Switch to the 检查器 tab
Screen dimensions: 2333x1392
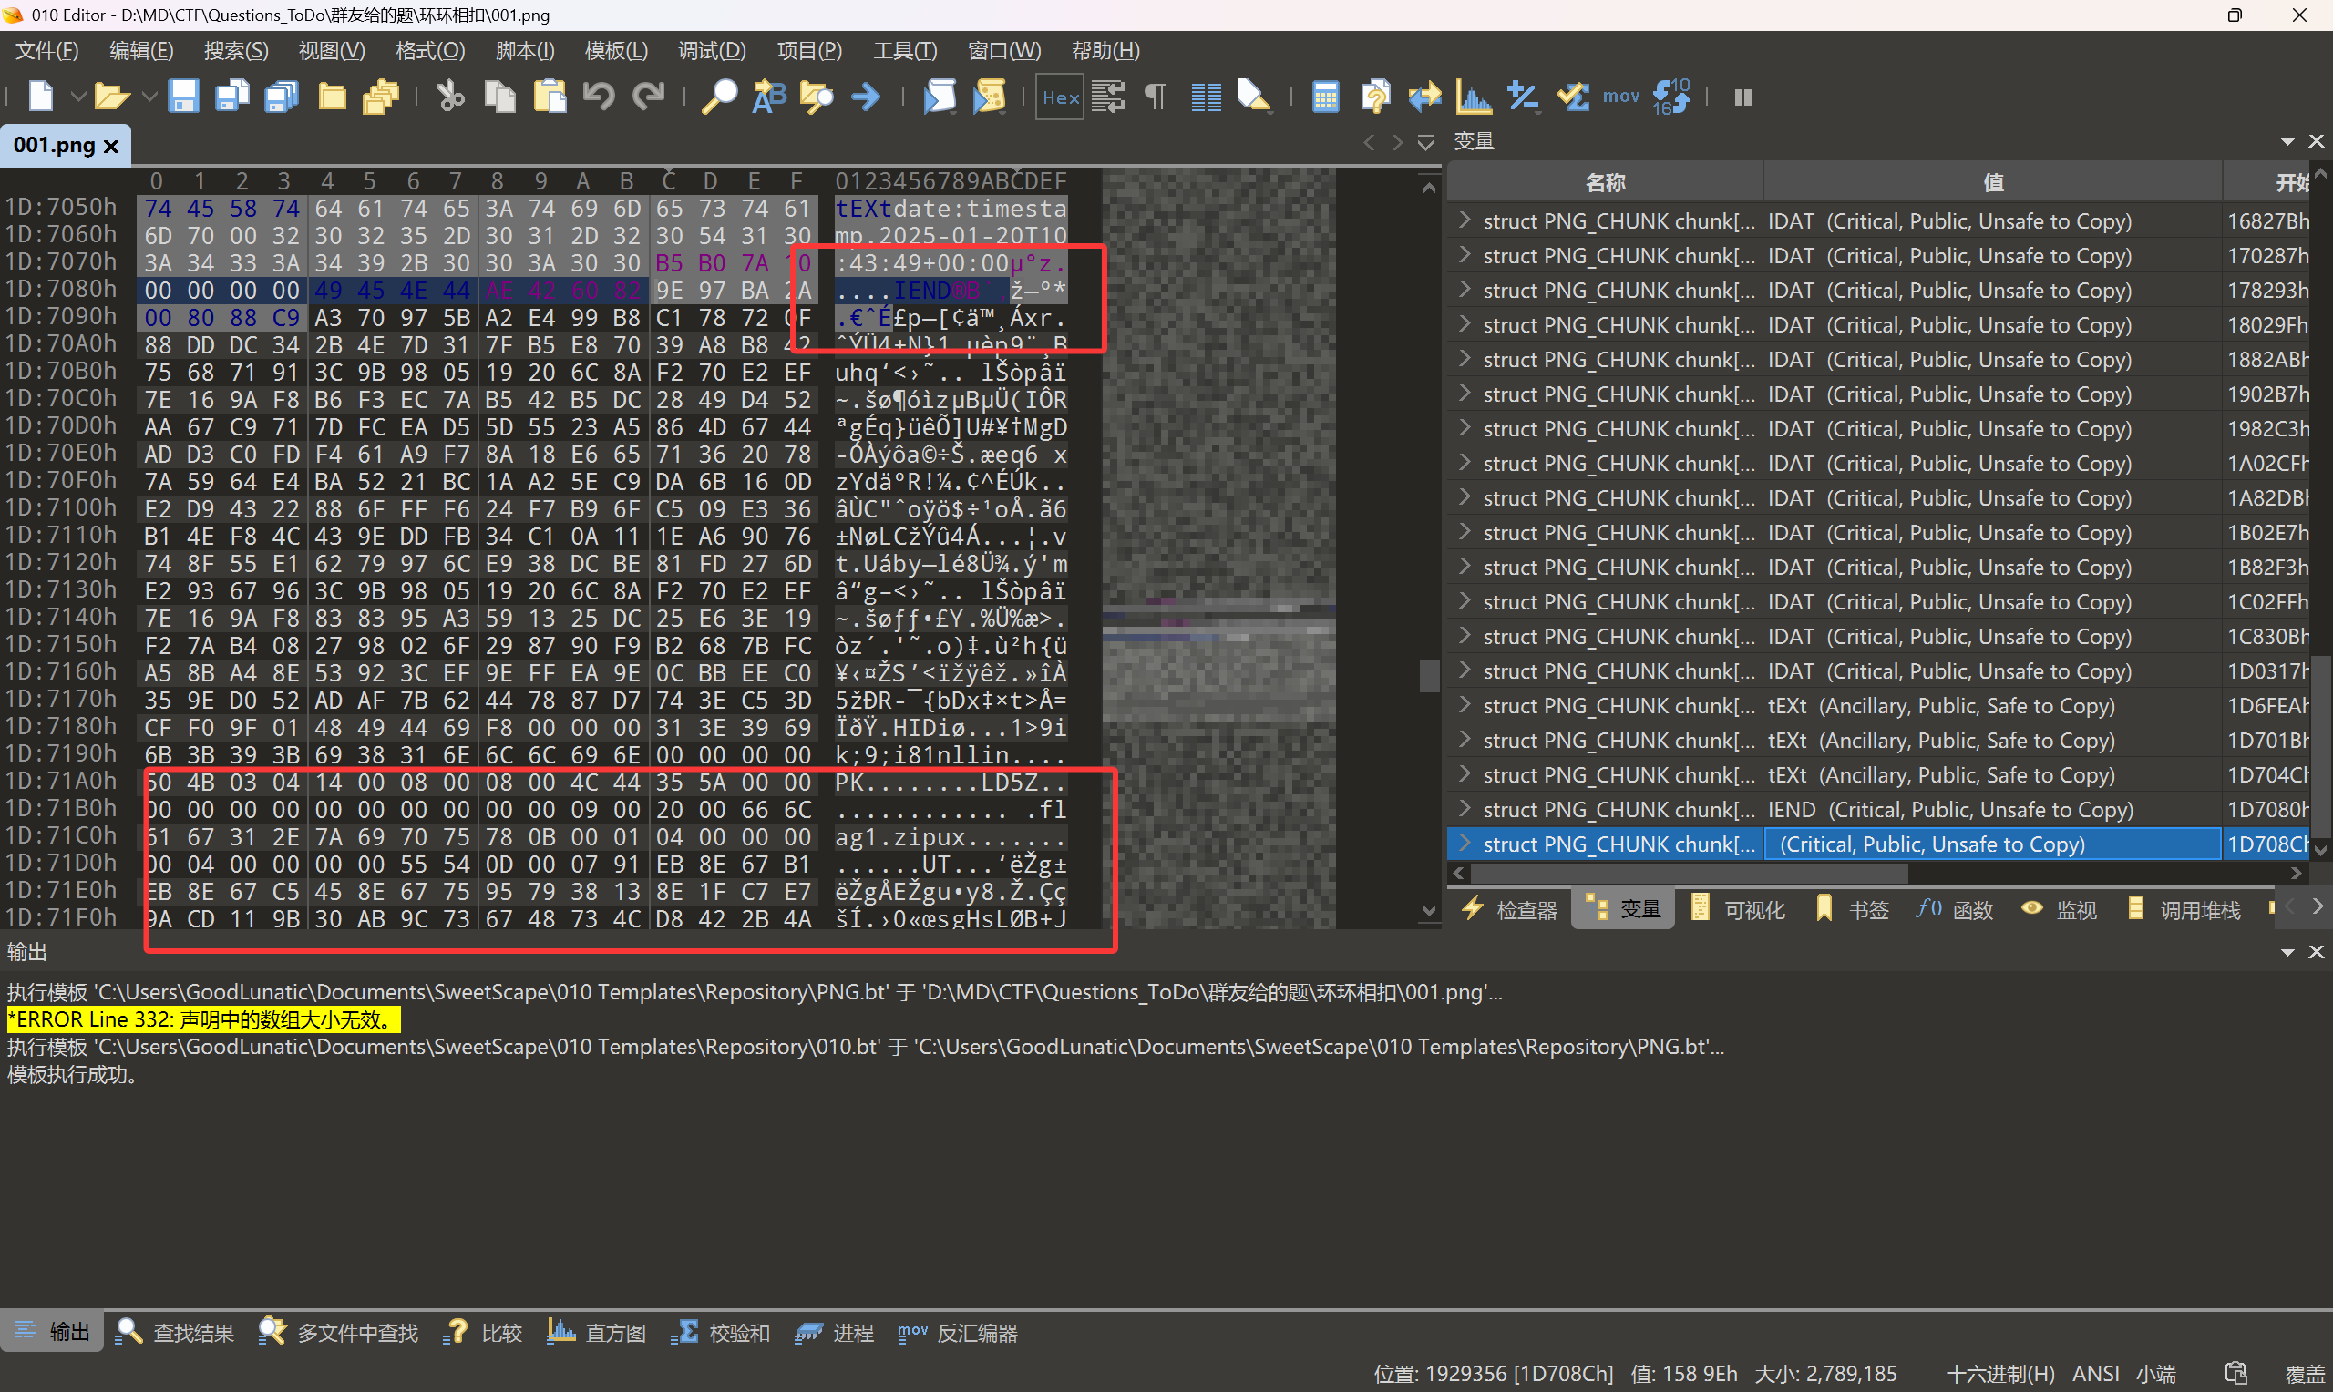[1509, 909]
